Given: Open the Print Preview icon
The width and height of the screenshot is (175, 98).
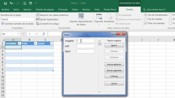Looking at the screenshot, I should pyautogui.click(x=25, y=3).
